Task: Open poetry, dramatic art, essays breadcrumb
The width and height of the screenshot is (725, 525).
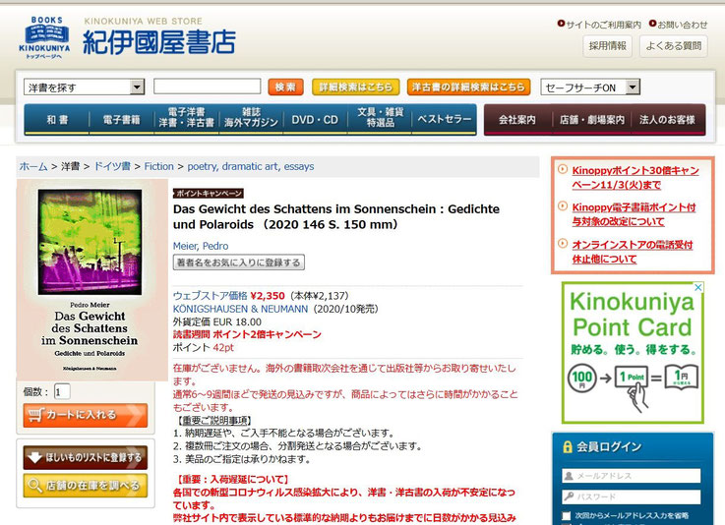Action: (x=251, y=166)
